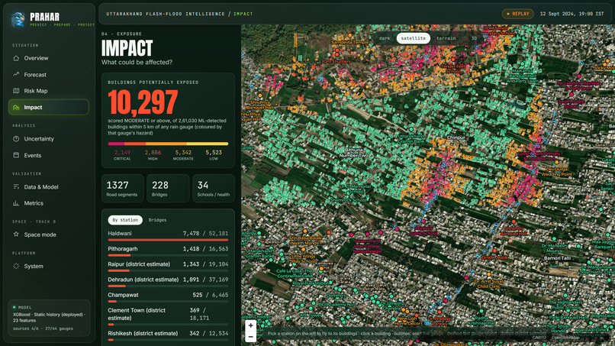Click the XGBoost model status card

49,318
